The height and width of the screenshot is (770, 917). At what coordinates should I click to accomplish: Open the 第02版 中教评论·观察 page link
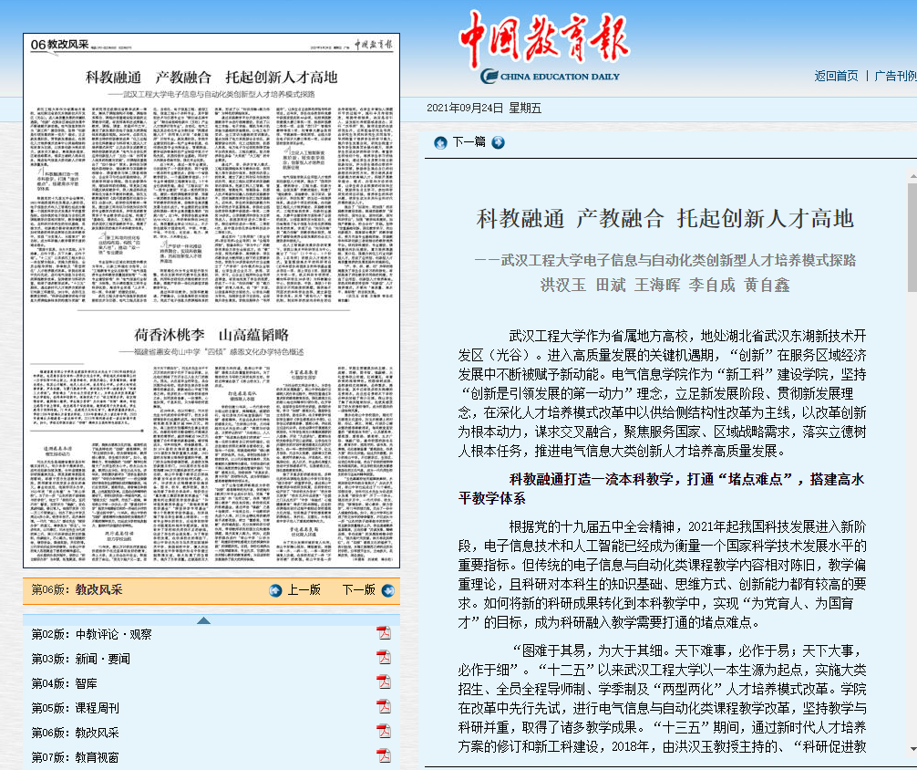[x=91, y=634]
